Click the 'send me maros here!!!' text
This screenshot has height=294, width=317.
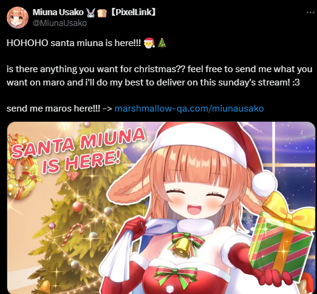tap(53, 109)
